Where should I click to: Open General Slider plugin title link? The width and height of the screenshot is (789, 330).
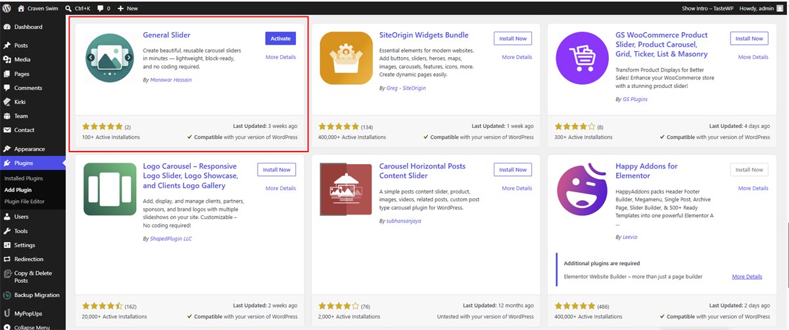166,35
